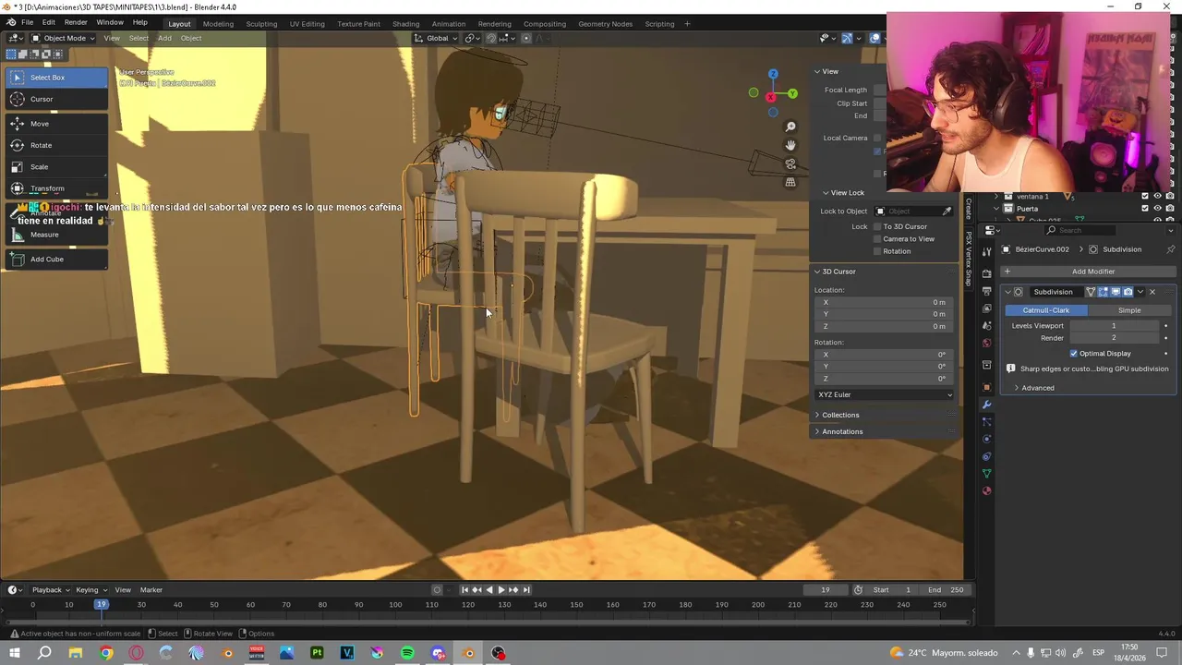Open the Subdivision modifier extras dropdown arrow
The width and height of the screenshot is (1182, 665).
tap(1140, 292)
